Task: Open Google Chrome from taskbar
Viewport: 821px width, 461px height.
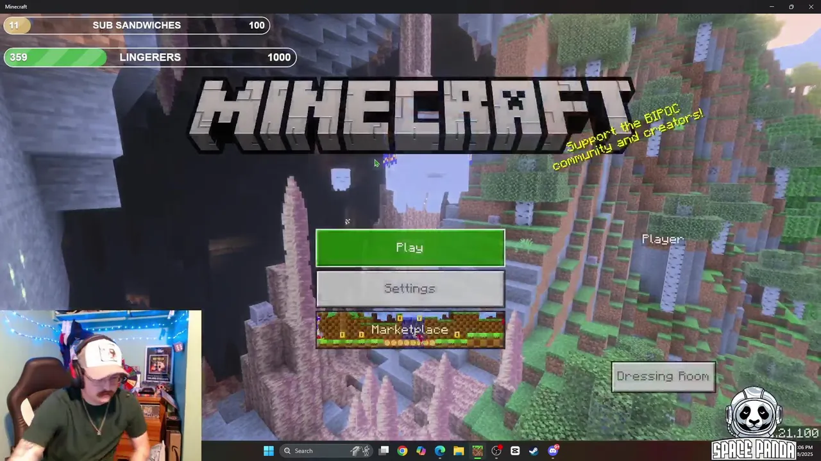Action: click(x=402, y=451)
